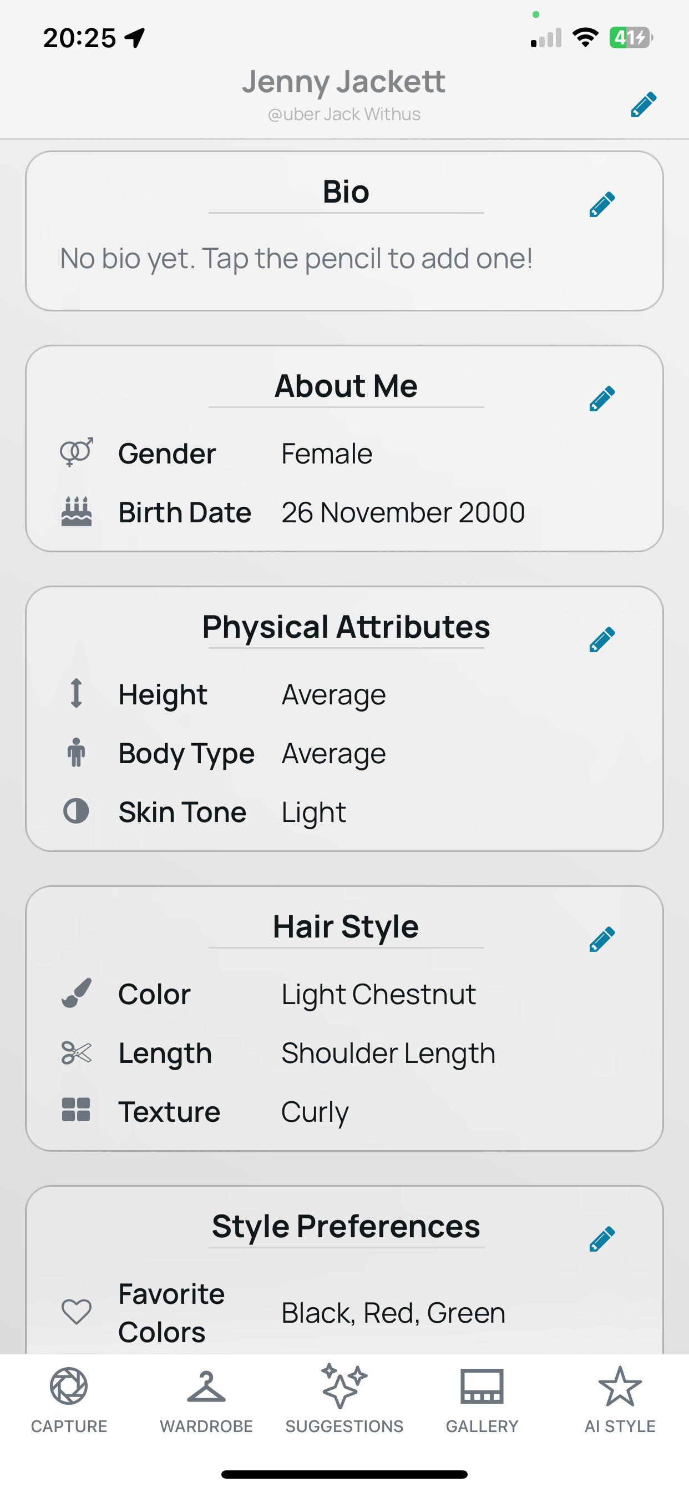Tap the battery indicator in status bar
Image resolution: width=689 pixels, height=1492 pixels.
631,38
